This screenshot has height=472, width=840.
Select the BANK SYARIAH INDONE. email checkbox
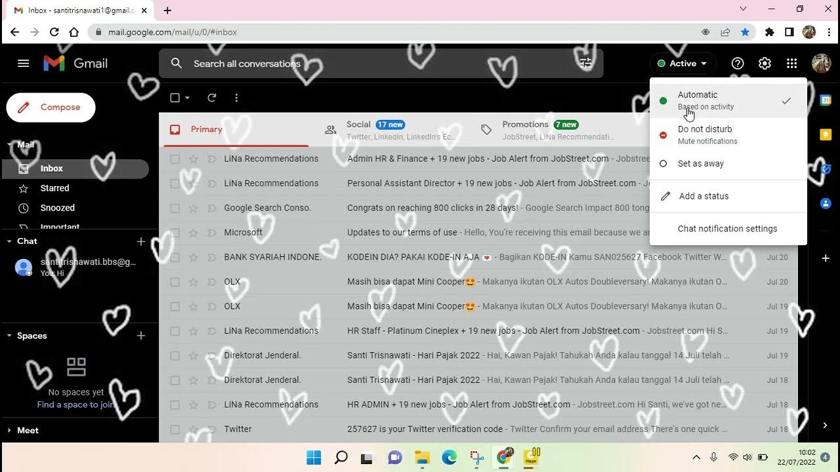tap(175, 257)
